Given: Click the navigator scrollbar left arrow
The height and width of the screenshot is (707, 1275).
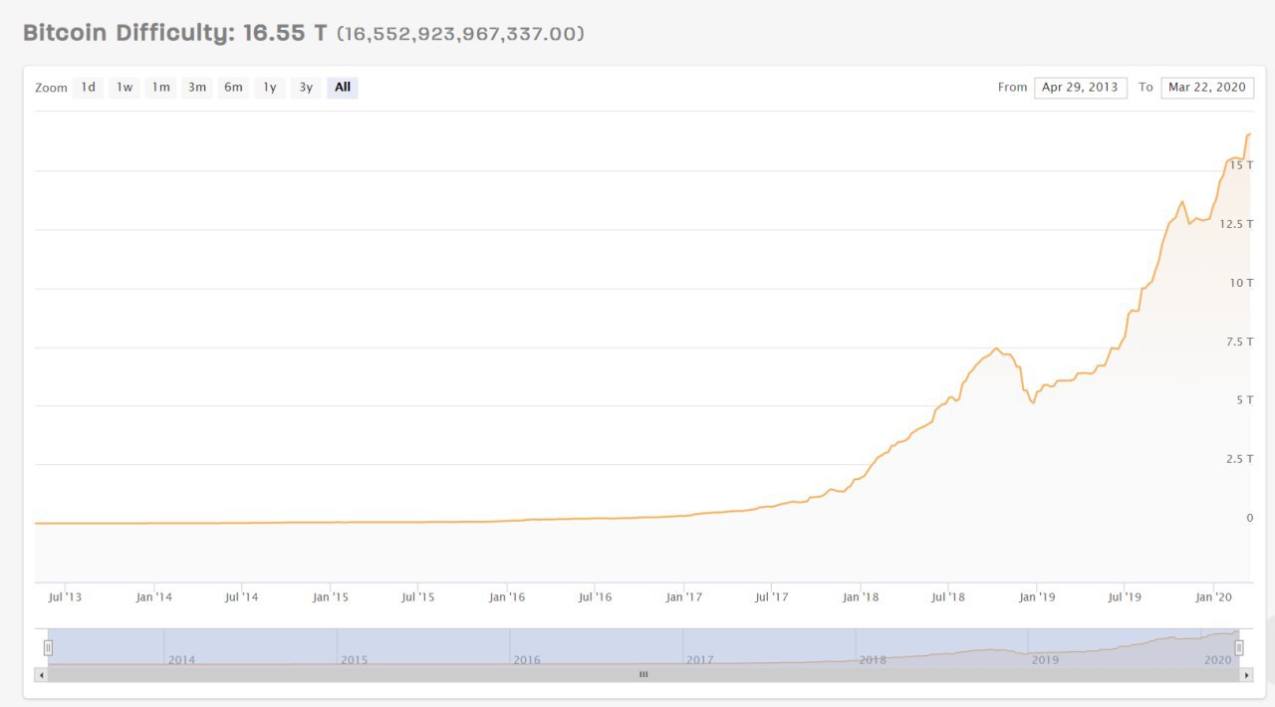Looking at the screenshot, I should click(41, 674).
